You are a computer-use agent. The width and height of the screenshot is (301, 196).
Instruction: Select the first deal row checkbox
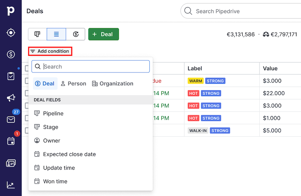pyautogui.click(x=27, y=81)
